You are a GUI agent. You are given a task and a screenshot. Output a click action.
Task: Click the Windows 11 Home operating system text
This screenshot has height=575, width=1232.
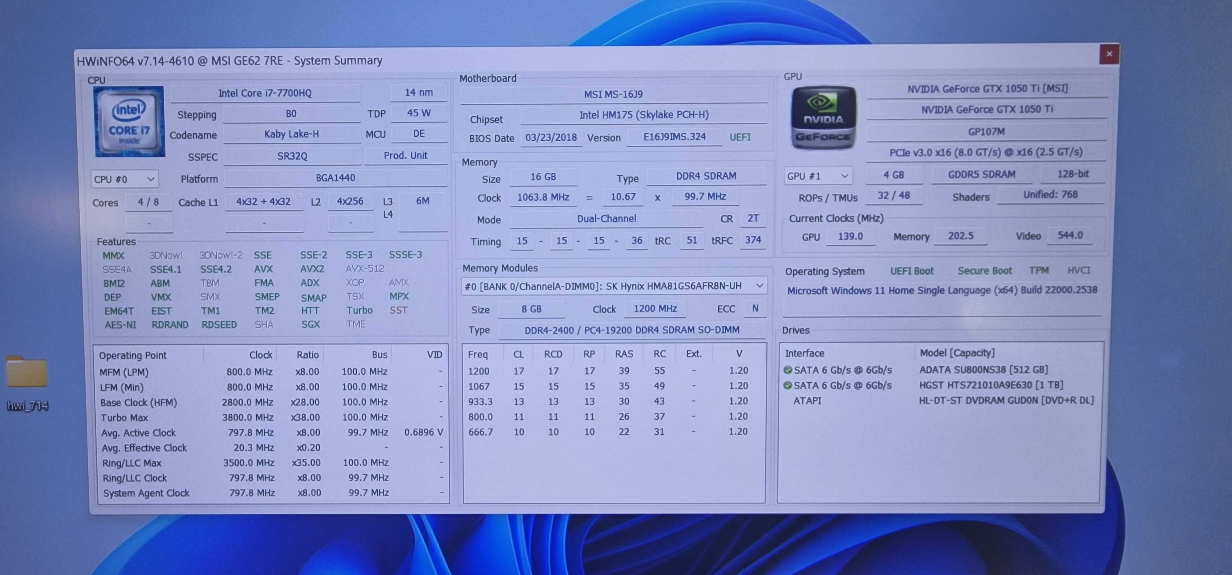(x=942, y=290)
